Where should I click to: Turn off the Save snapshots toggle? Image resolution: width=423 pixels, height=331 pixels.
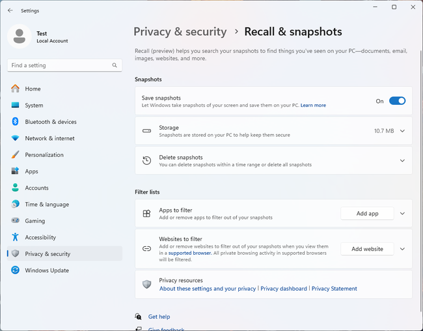click(x=397, y=101)
